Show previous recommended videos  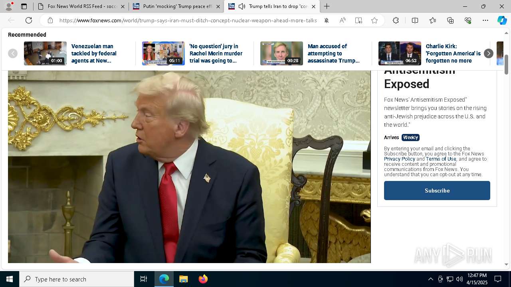point(13,53)
